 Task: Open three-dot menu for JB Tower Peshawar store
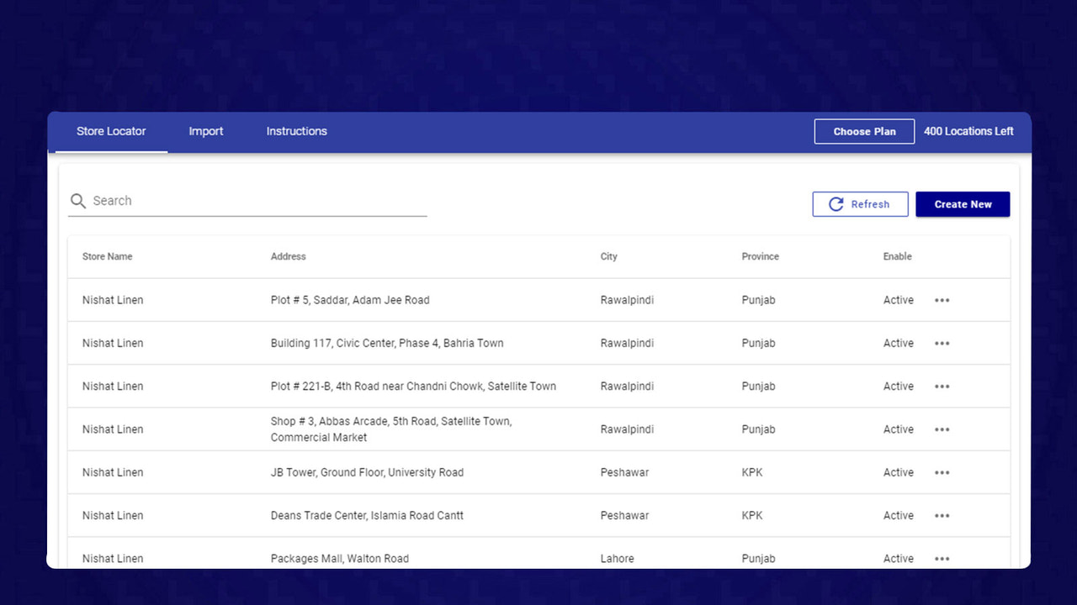pos(942,472)
